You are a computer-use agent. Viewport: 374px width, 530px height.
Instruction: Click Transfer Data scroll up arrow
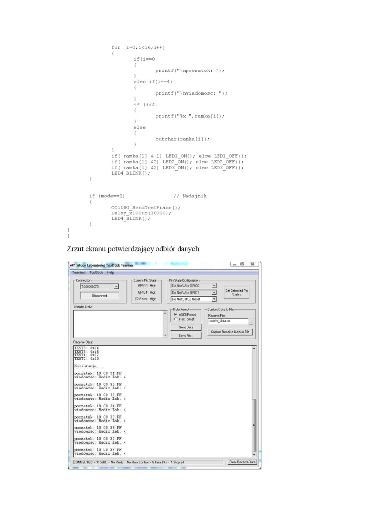[165, 312]
